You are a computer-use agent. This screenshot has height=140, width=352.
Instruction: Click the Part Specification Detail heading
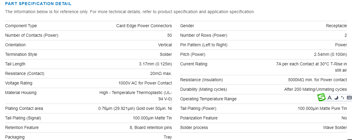click(38, 4)
